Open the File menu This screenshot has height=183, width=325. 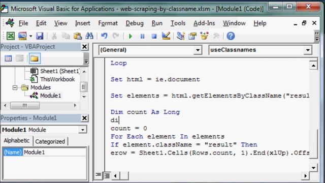(23, 23)
